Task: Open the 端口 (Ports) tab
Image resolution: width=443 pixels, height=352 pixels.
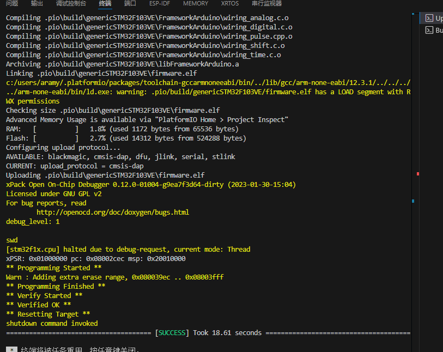Action: click(x=130, y=3)
